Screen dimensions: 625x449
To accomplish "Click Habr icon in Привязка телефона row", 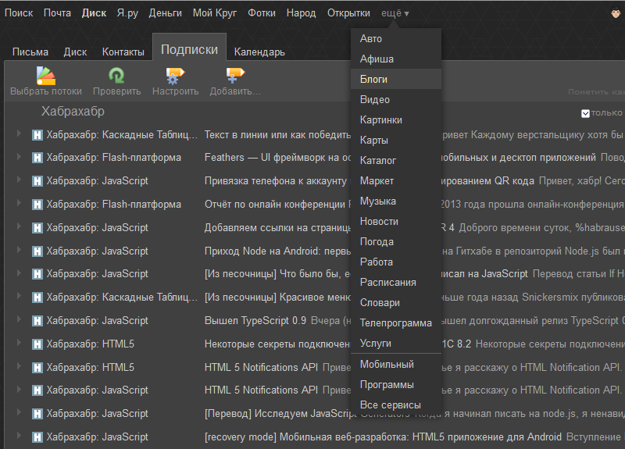I will pyautogui.click(x=37, y=181).
